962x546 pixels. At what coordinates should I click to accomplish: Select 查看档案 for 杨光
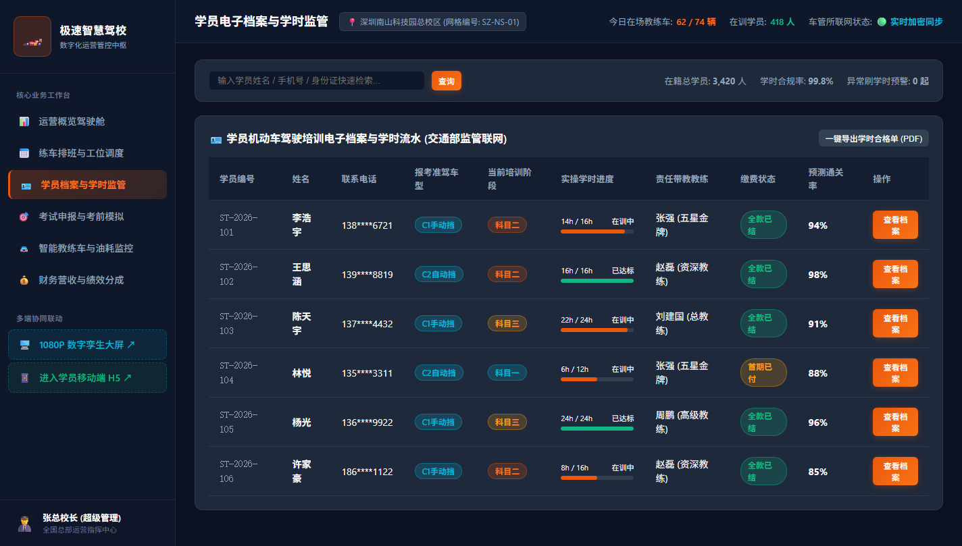895,422
